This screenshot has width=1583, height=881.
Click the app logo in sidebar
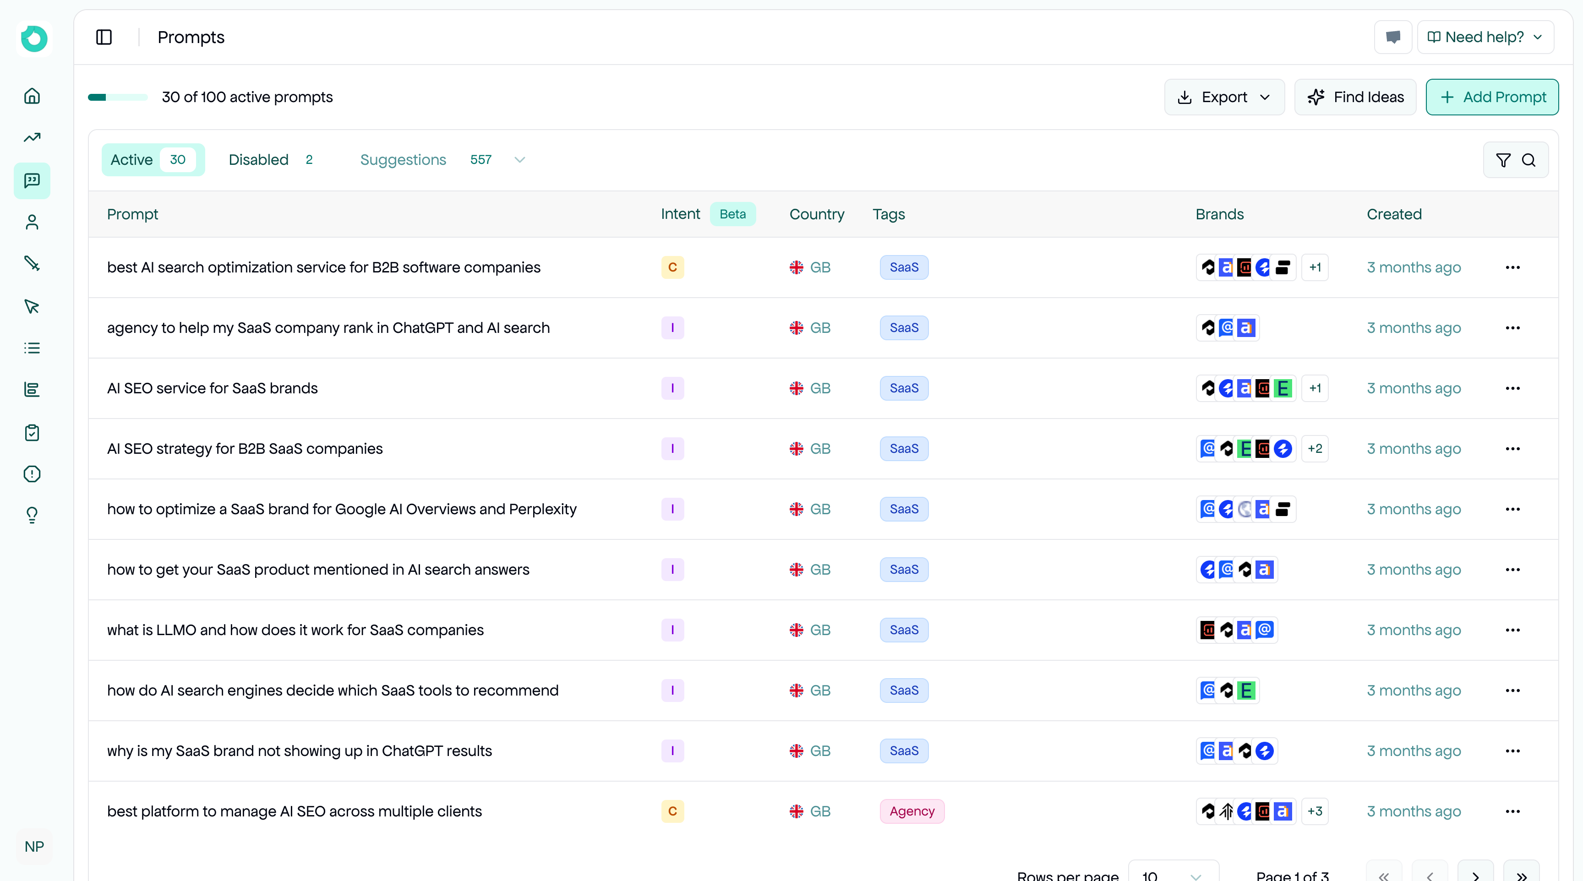34,39
